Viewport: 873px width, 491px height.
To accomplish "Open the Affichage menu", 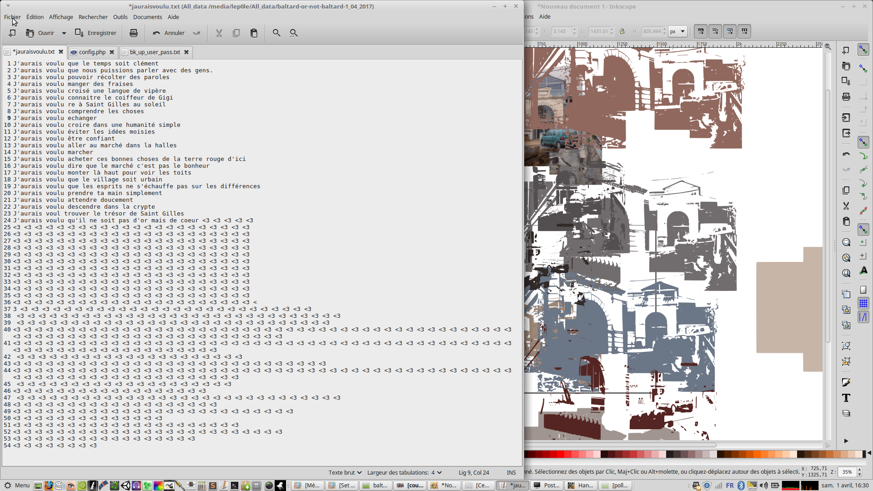I will pyautogui.click(x=61, y=17).
